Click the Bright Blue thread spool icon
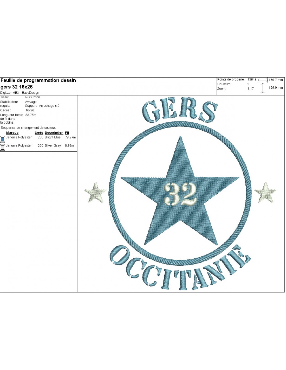The height and width of the screenshot is (370, 286). tap(3, 139)
